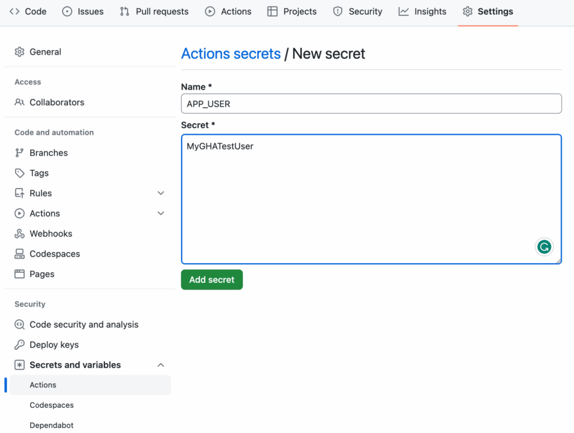Select Dependabot under Secrets and variables

[x=51, y=425]
